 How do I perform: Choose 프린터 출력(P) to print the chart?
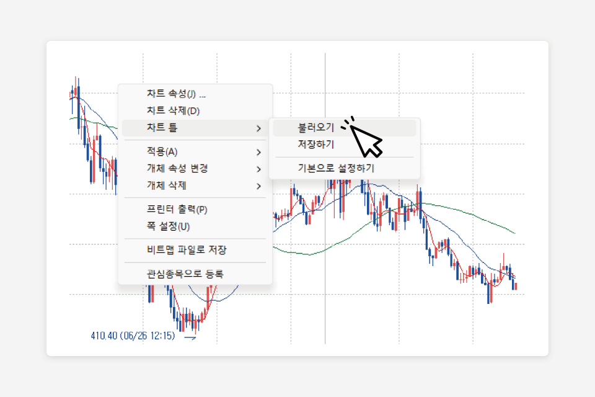177,210
